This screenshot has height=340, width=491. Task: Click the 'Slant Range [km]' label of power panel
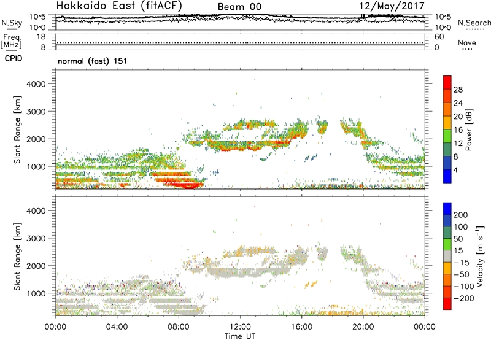coord(17,129)
